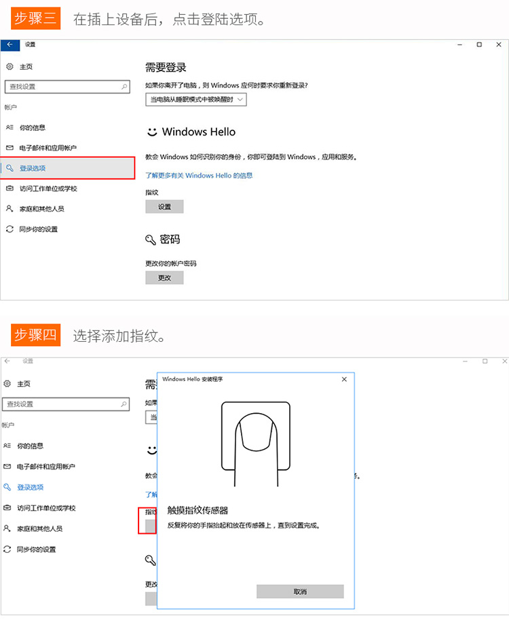Click the sync arrows icon in upper sidebar
Image resolution: width=509 pixels, height=643 pixels.
coord(10,229)
